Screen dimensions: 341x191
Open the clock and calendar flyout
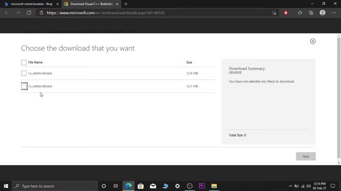320,186
